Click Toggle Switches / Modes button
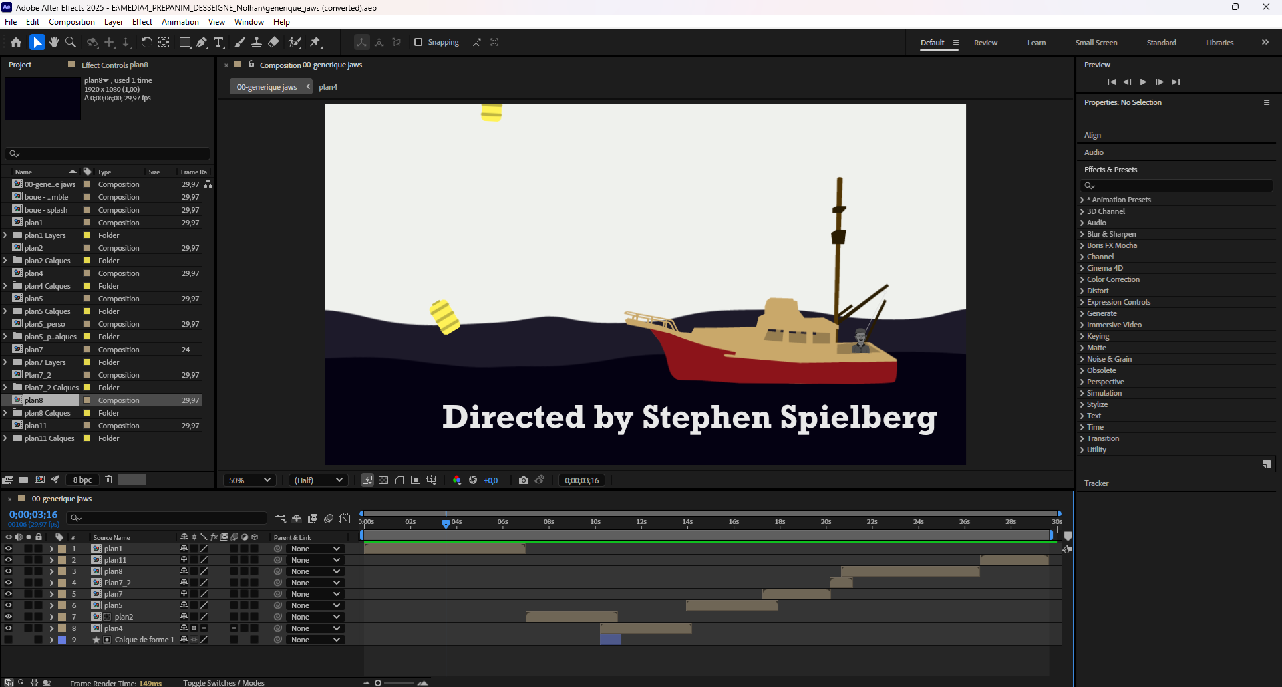 [224, 682]
